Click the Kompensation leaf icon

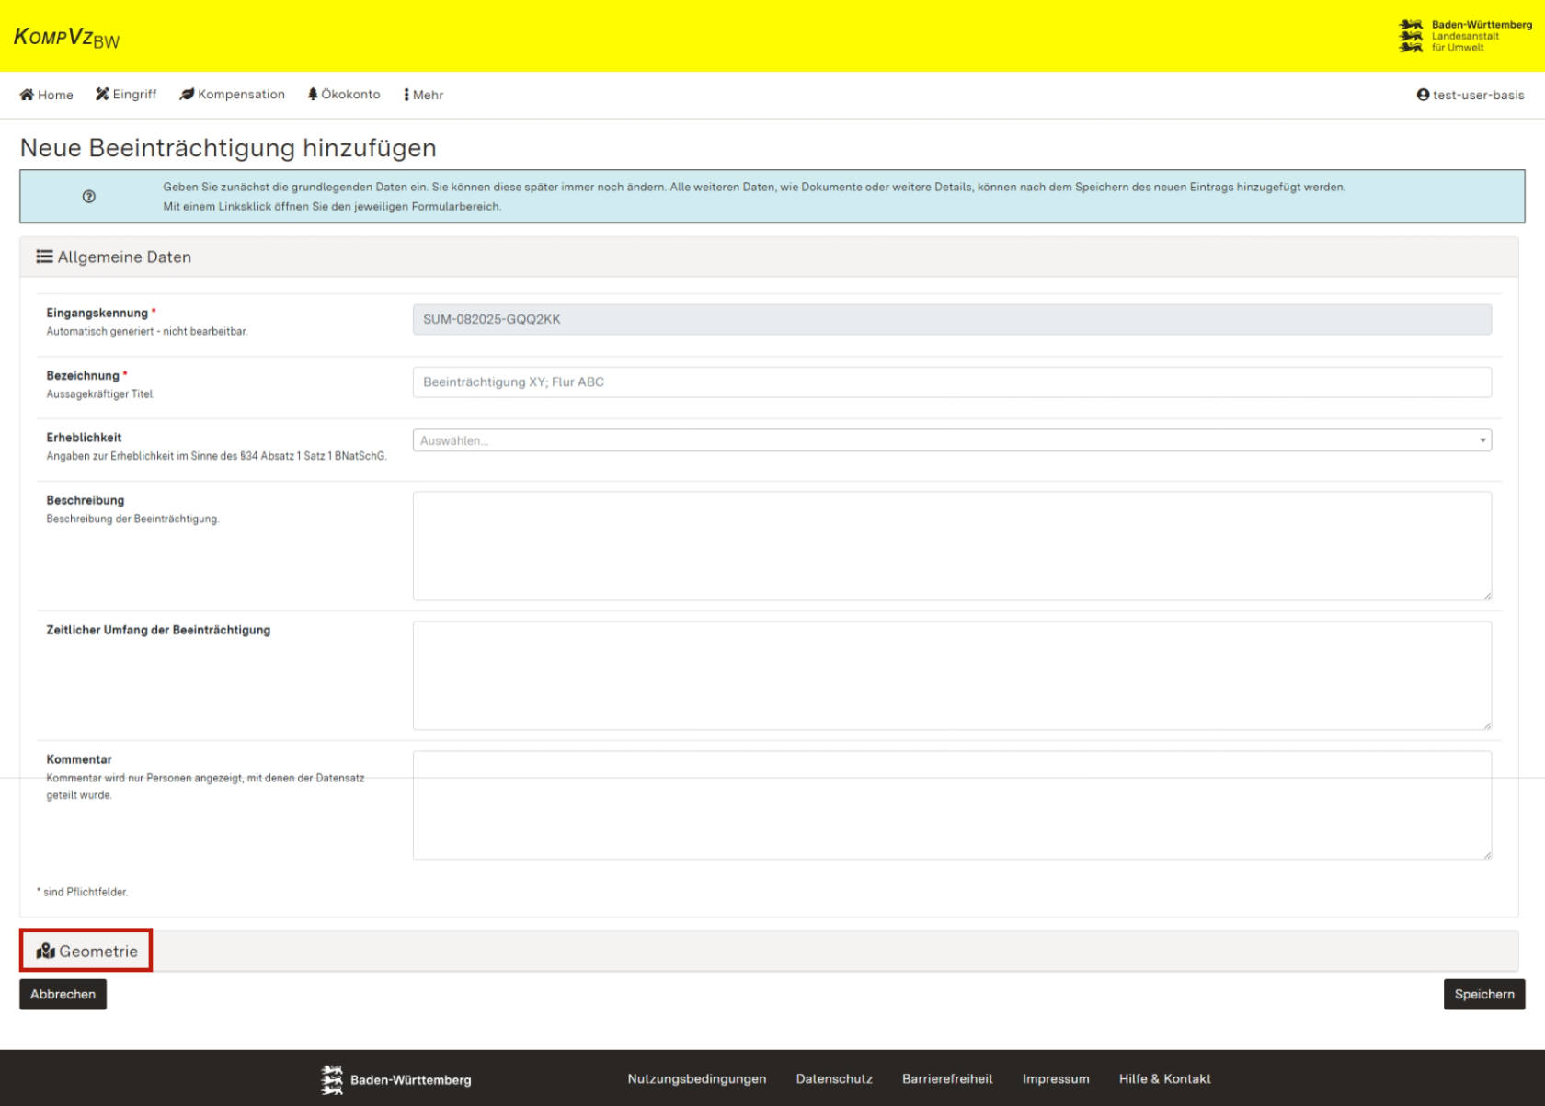click(x=187, y=93)
